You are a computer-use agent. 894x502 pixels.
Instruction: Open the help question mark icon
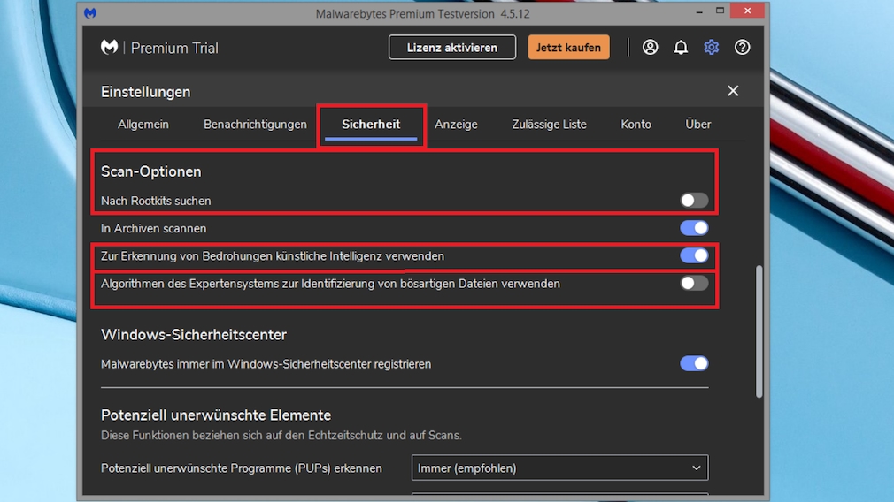click(x=742, y=47)
